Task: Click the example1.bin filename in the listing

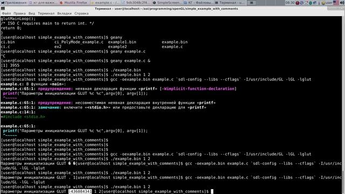Action: (122, 42)
